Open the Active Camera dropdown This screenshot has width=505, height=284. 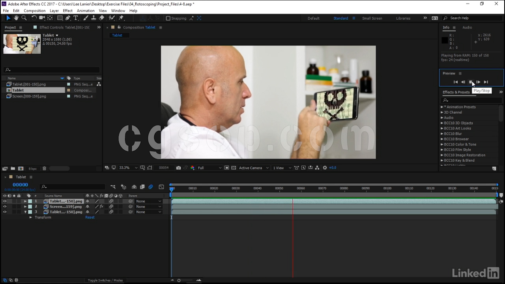pyautogui.click(x=254, y=168)
